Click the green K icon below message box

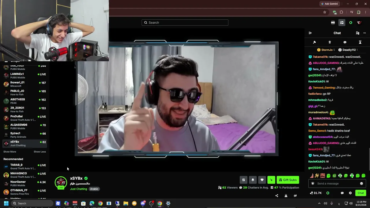coord(328,193)
